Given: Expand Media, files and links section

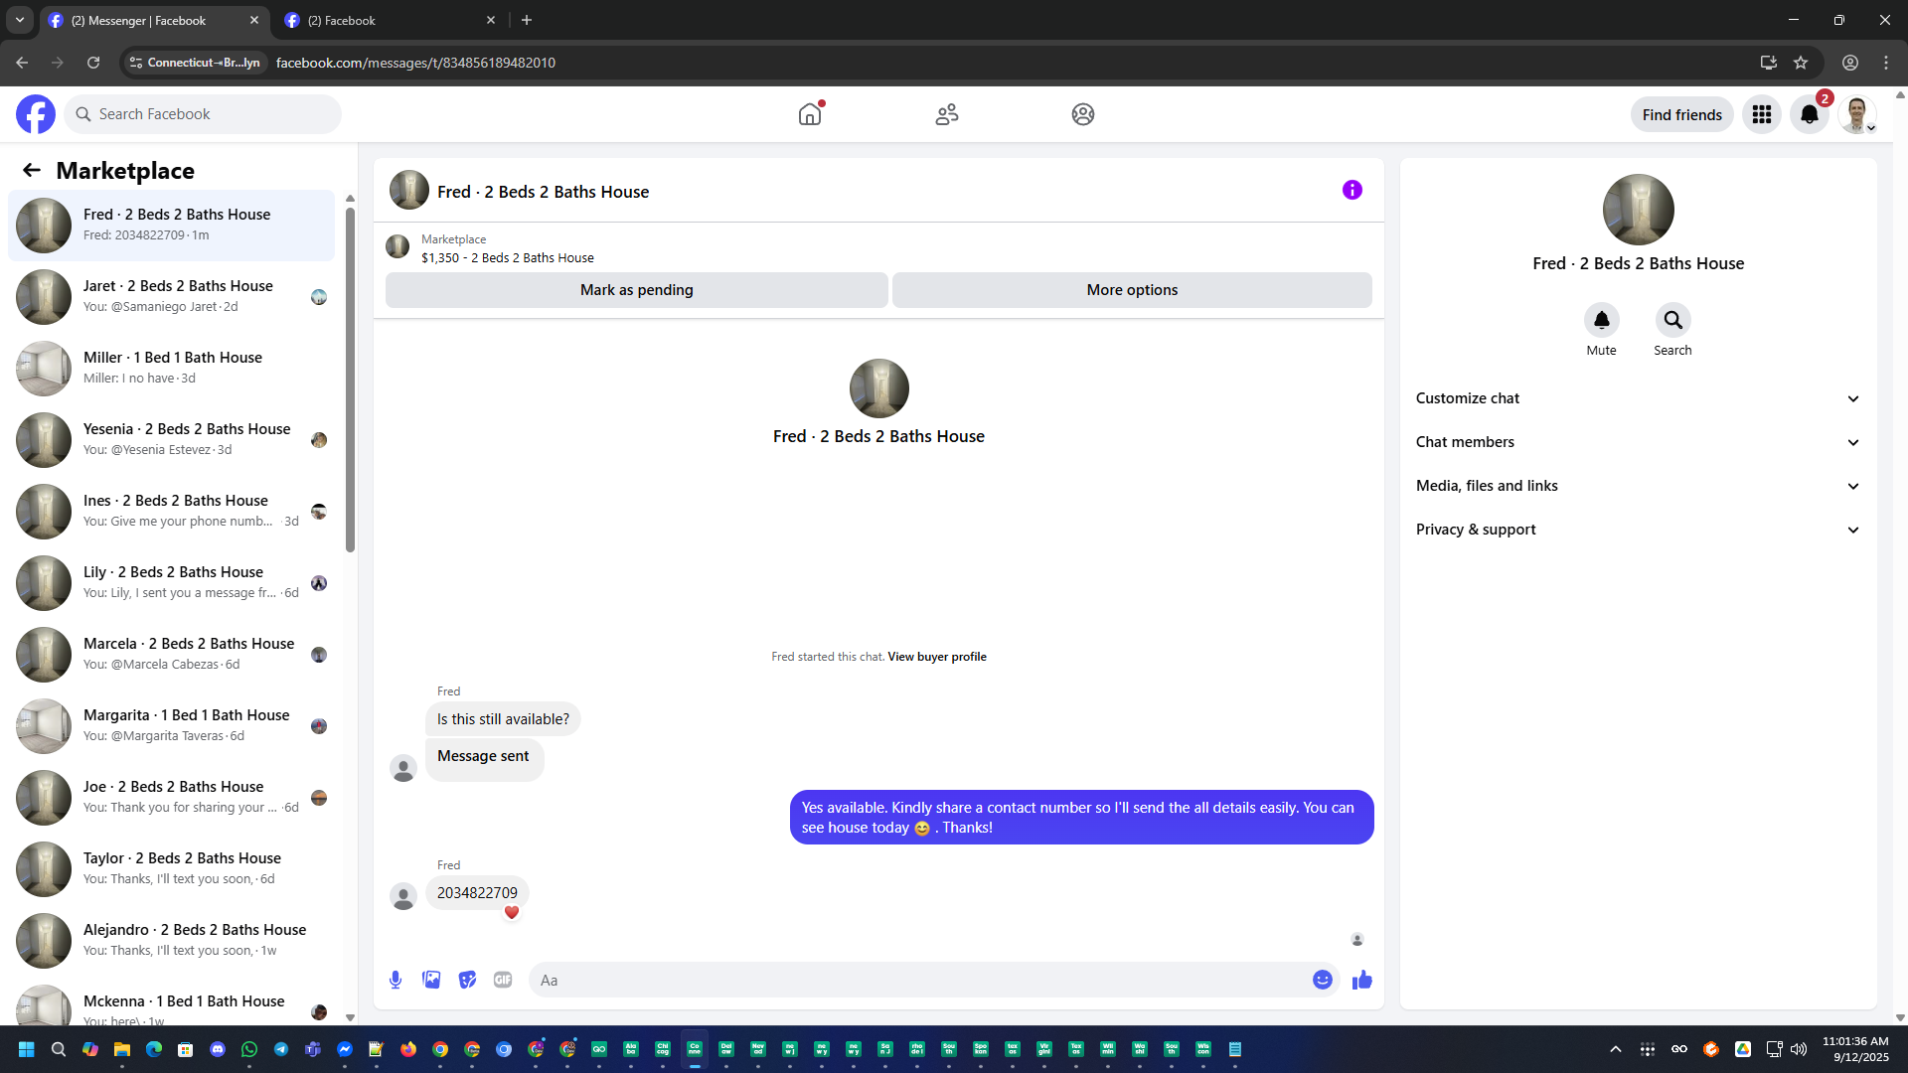Looking at the screenshot, I should (x=1638, y=486).
